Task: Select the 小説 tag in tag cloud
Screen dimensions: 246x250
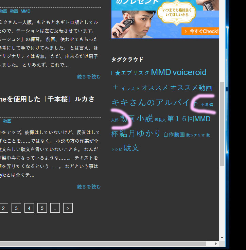Action: tap(145, 119)
